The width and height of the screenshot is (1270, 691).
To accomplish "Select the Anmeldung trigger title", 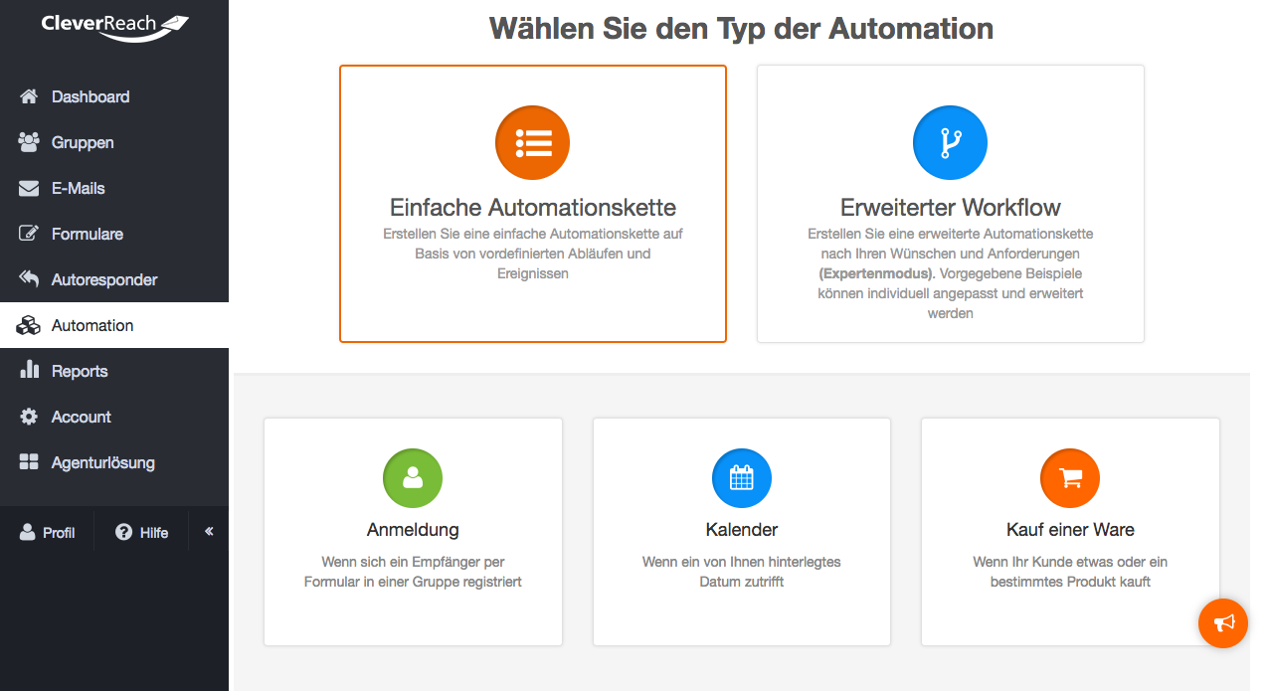I will 413,530.
